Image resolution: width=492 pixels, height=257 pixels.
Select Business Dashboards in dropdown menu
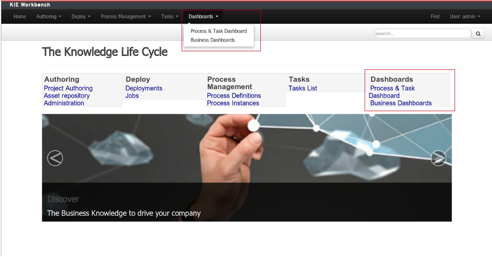pyautogui.click(x=213, y=40)
